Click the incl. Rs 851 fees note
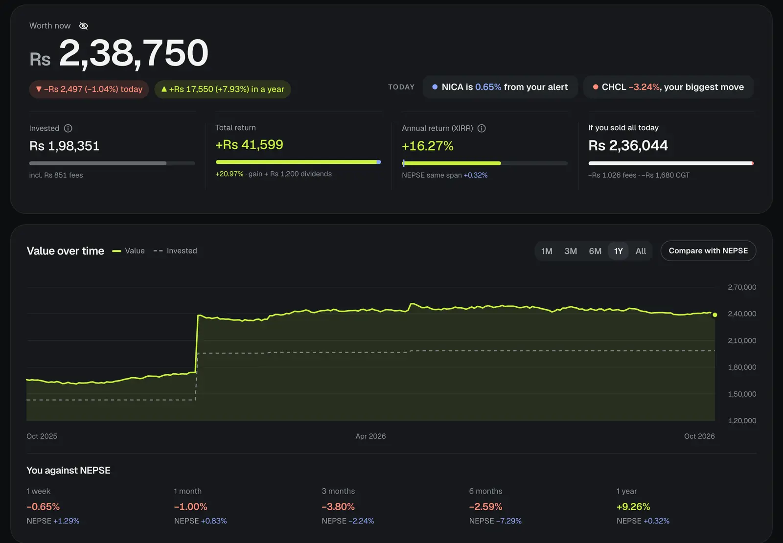This screenshot has height=543, width=783. coord(56,175)
